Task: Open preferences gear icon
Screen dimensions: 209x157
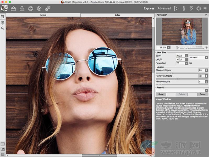Action: [199, 8]
